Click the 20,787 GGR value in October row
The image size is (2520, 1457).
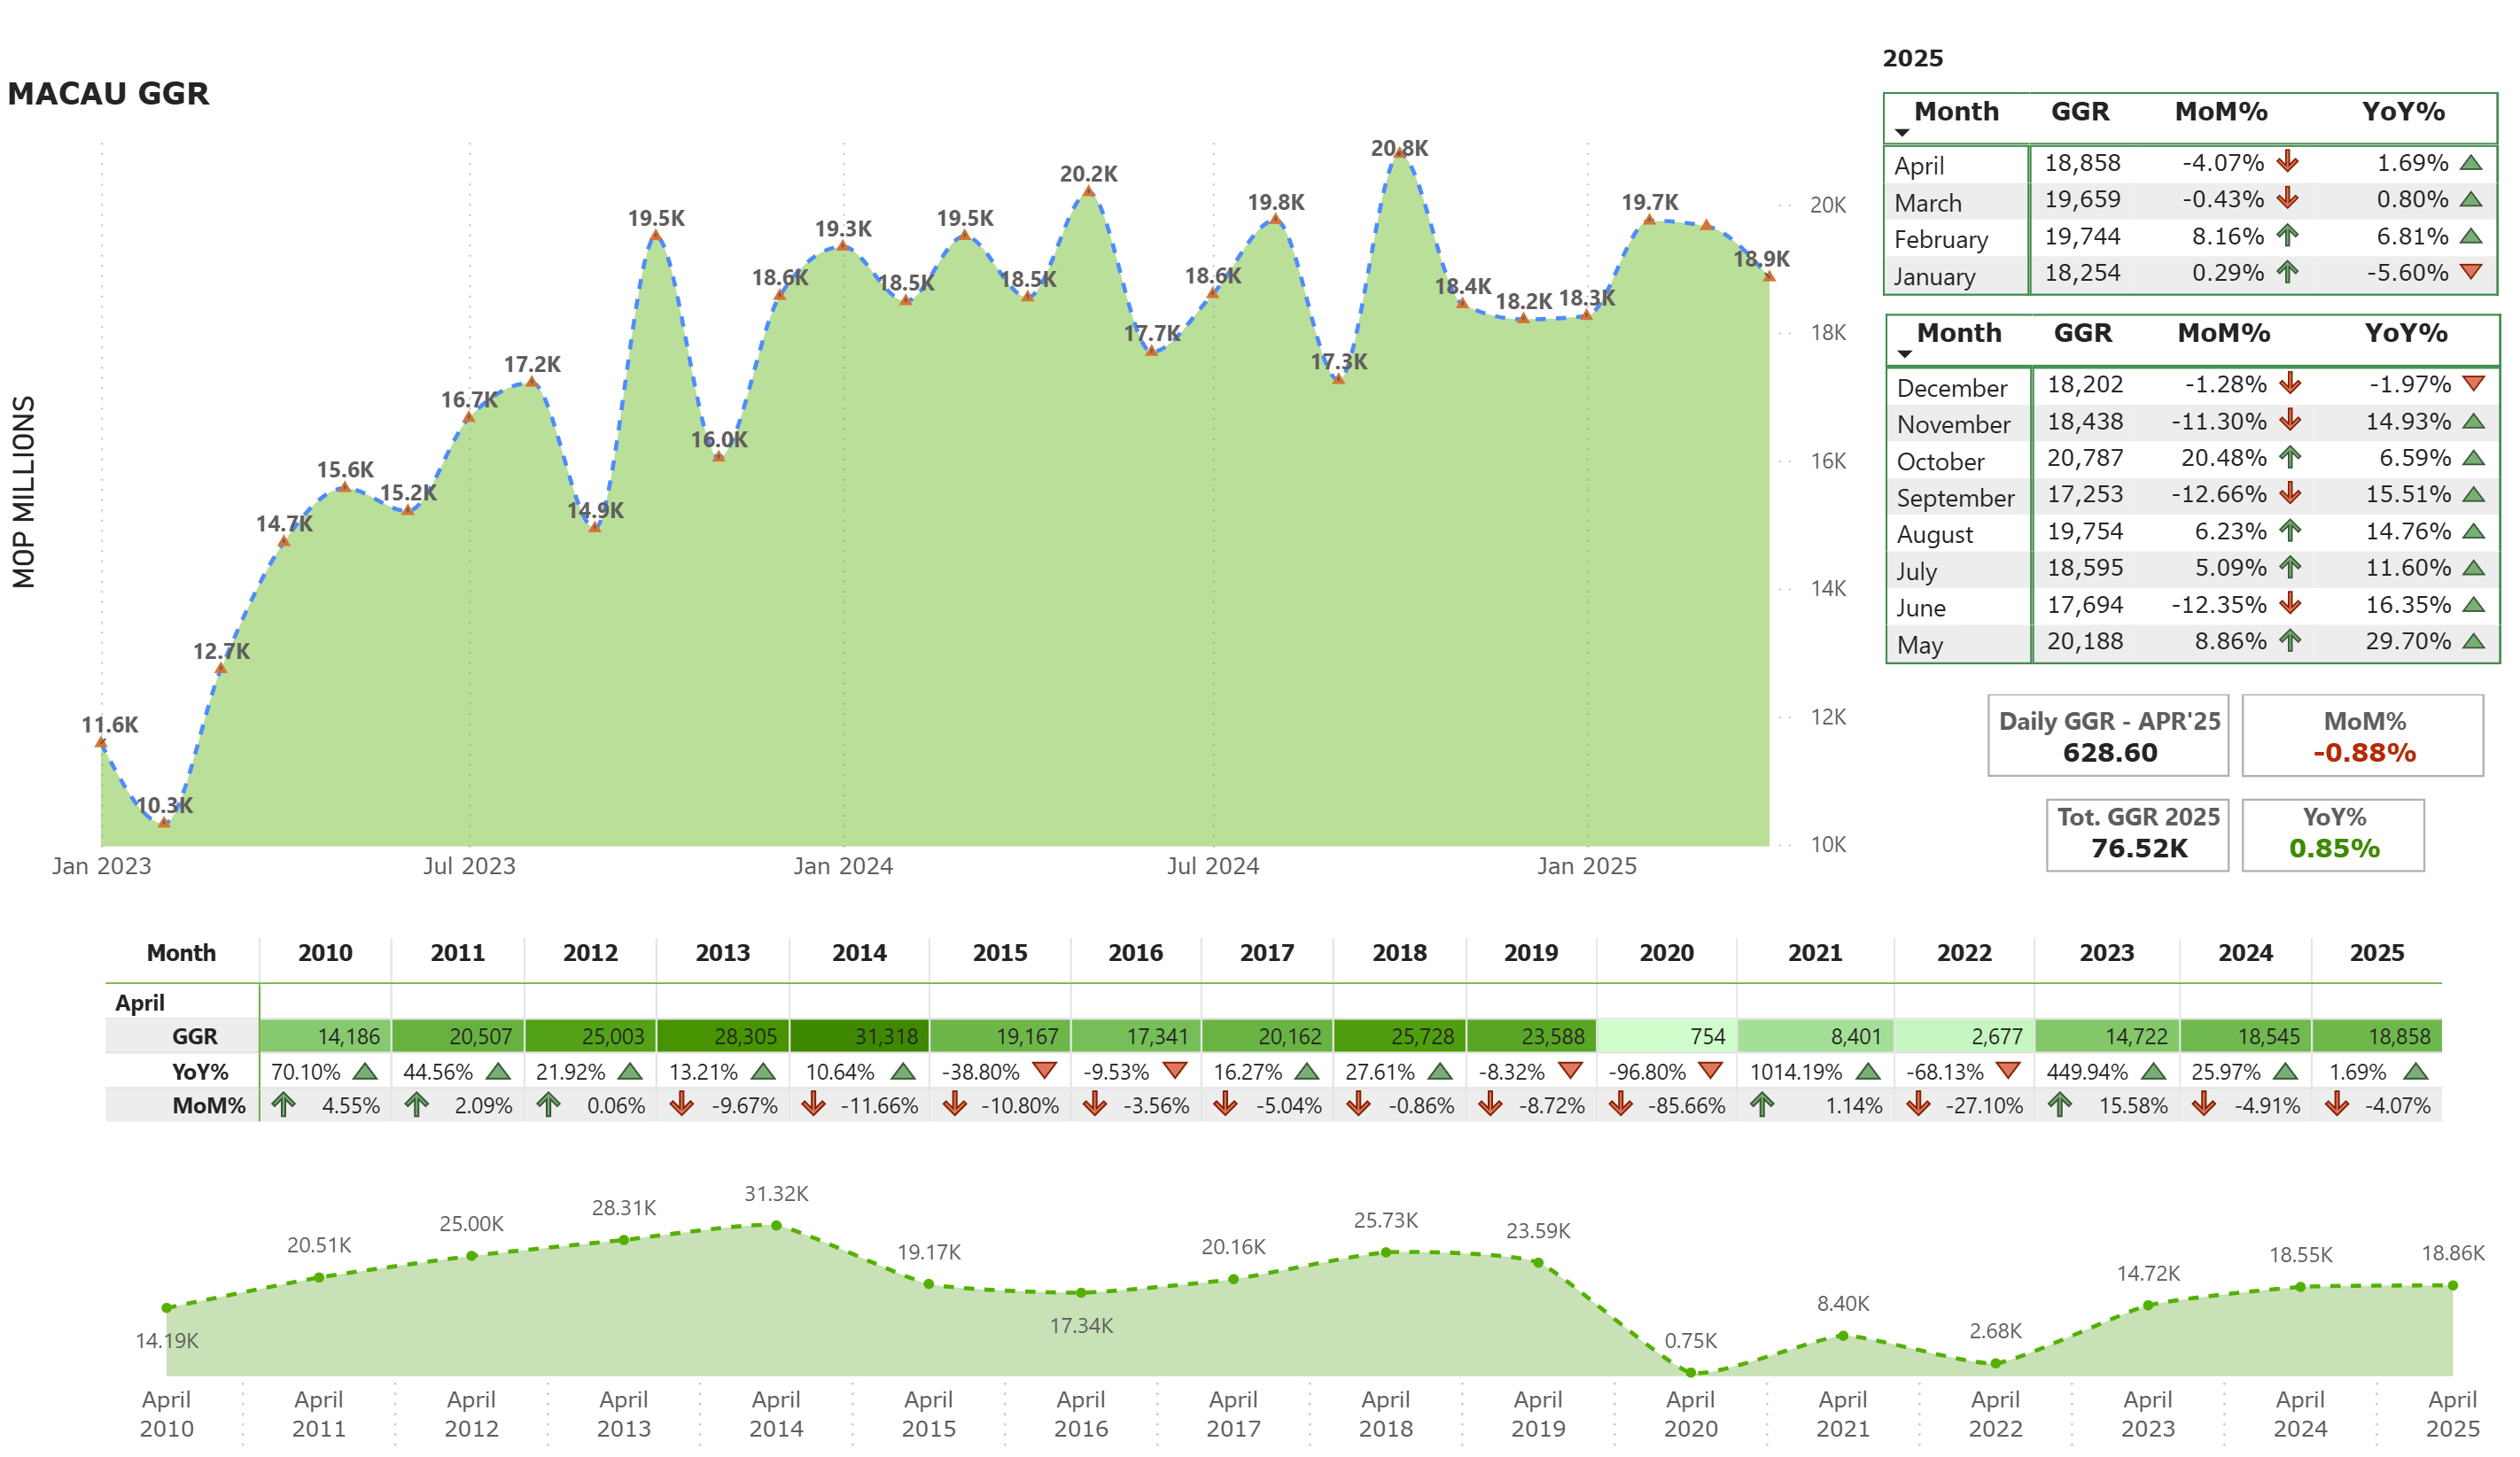click(2085, 458)
